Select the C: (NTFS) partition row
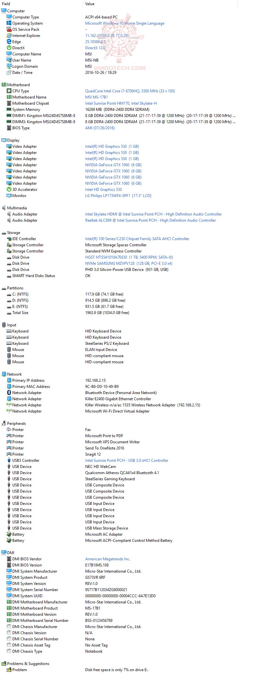254x676 pixels. pos(119,294)
